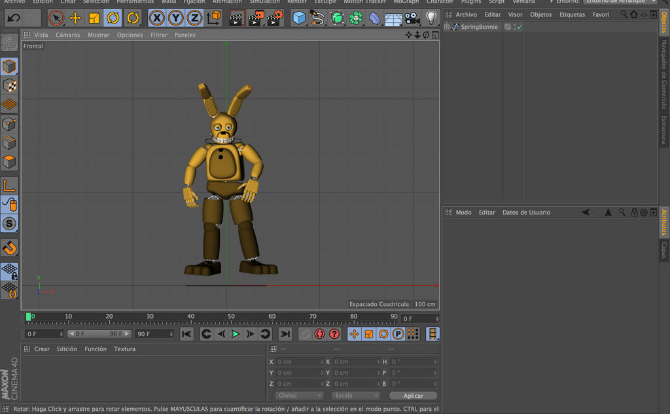
Task: Toggle SpringBonnie green enable checkmark
Action: click(x=520, y=27)
